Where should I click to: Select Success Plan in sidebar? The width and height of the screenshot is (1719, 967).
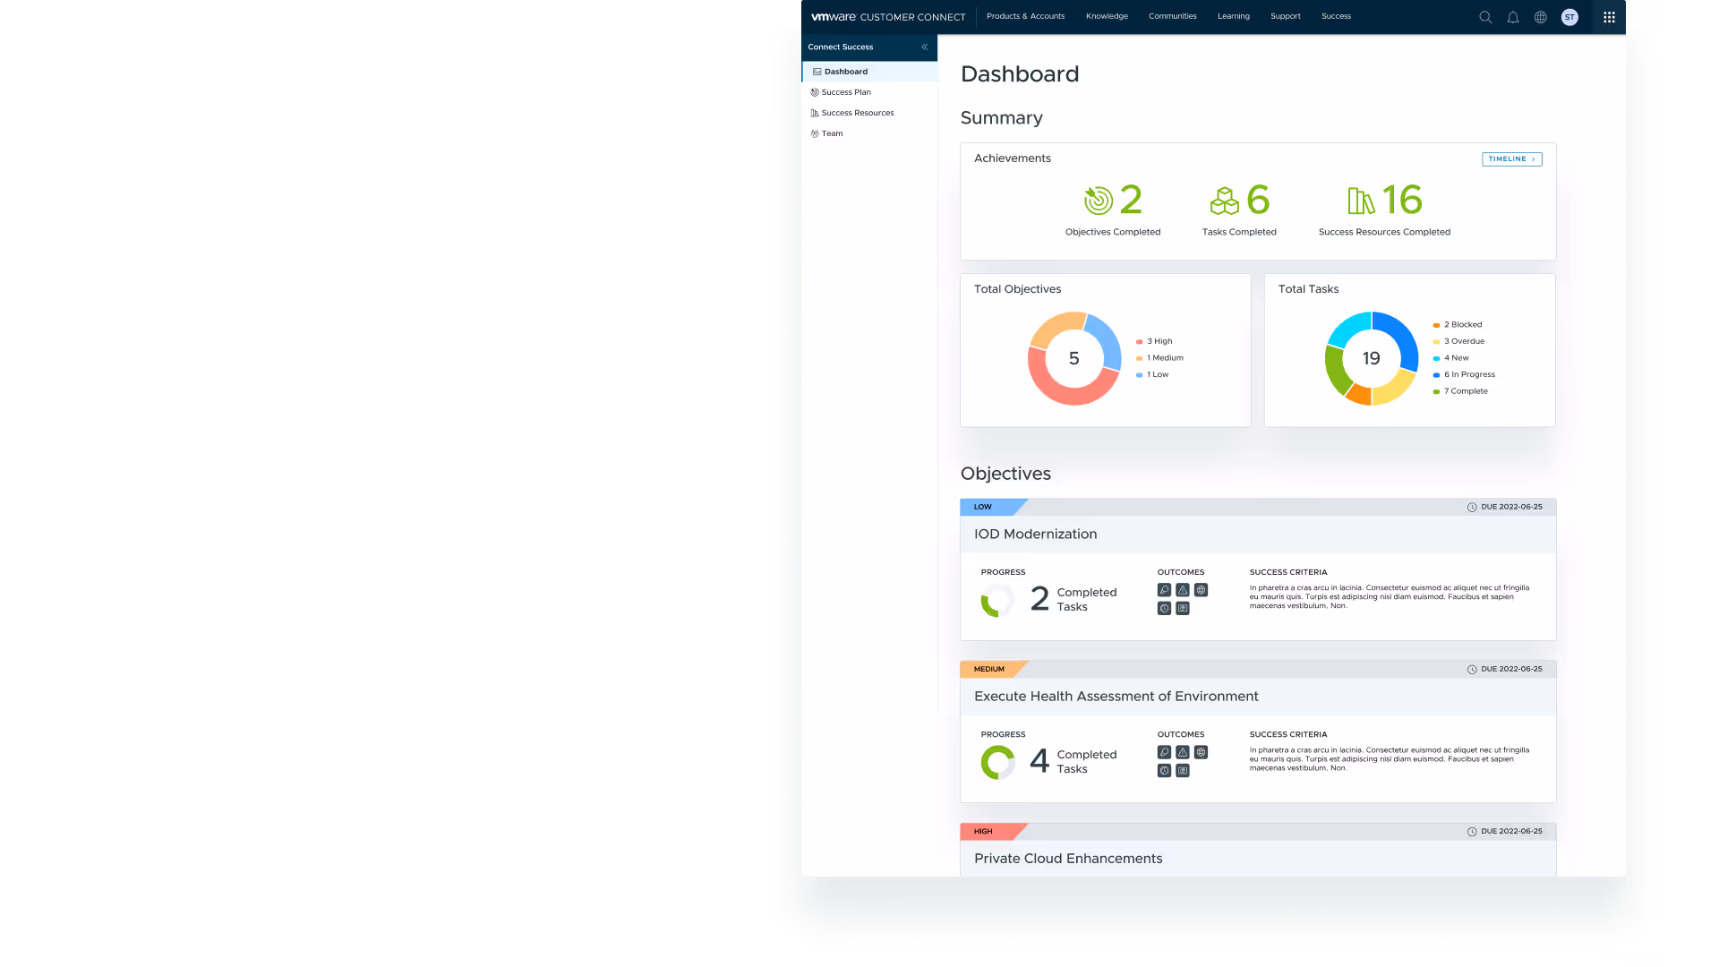[x=845, y=92]
